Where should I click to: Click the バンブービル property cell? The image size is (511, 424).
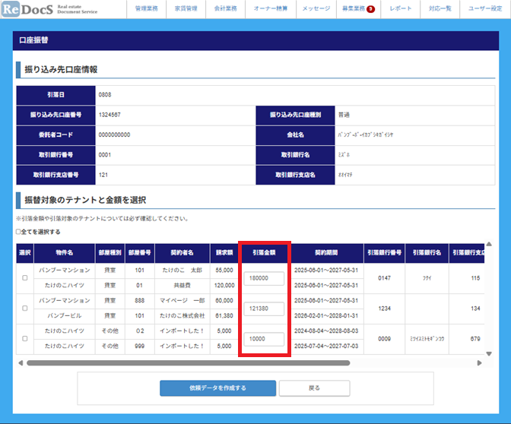64,315
